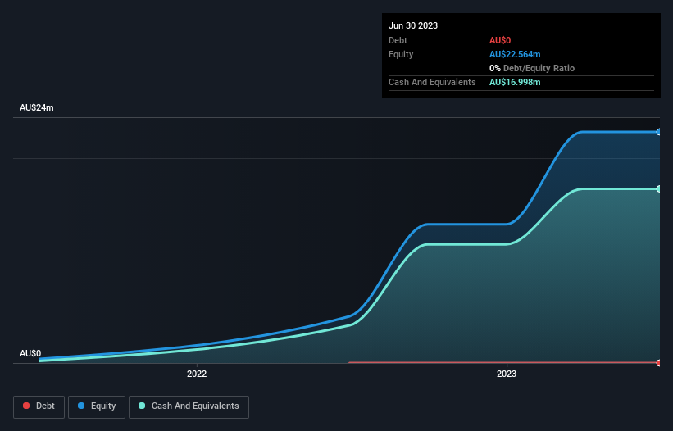Click the red AU$0 debt value
The image size is (673, 431).
(500, 40)
